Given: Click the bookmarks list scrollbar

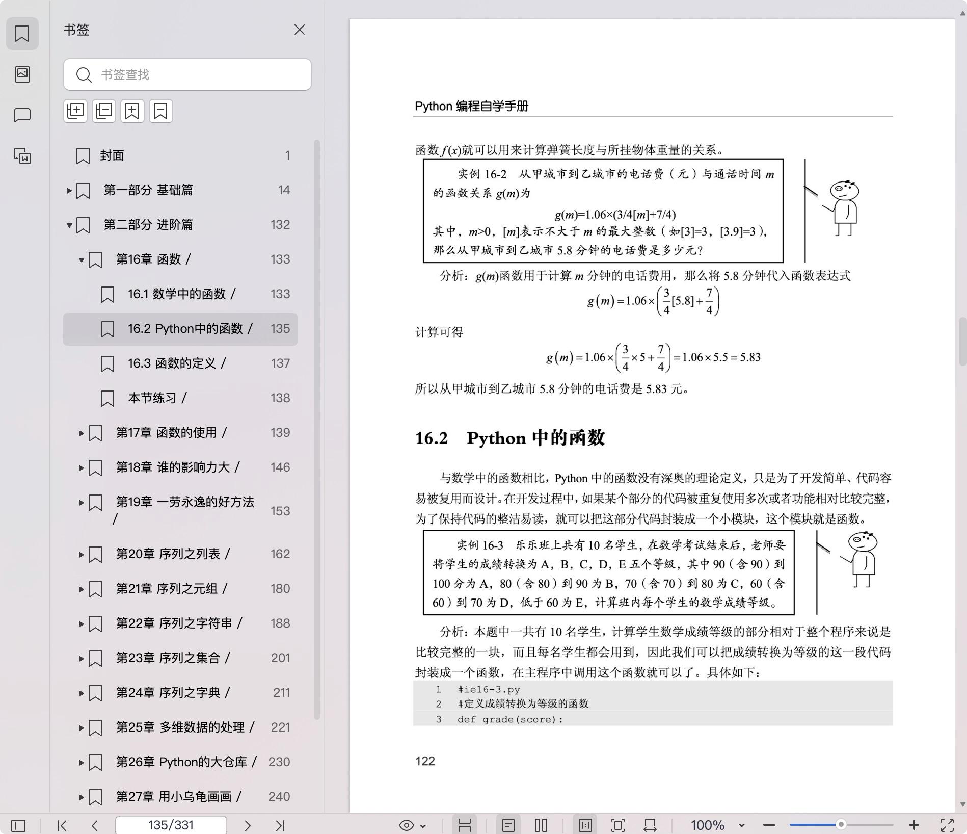Looking at the screenshot, I should pyautogui.click(x=316, y=429).
